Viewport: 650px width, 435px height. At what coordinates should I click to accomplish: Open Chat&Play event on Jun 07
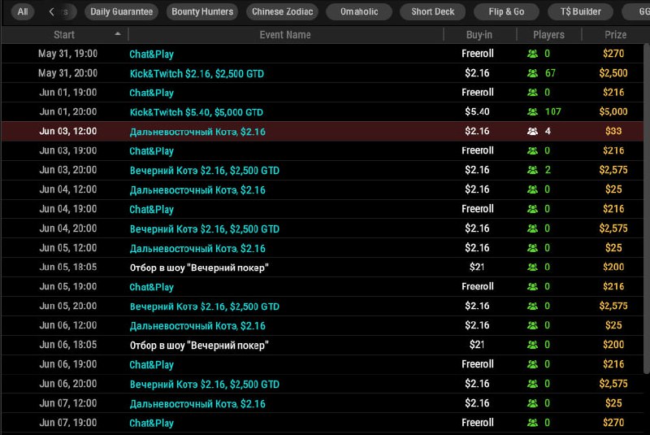coord(151,423)
